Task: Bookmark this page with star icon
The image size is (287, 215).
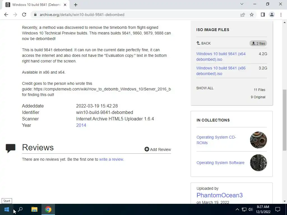Action: (x=252, y=15)
